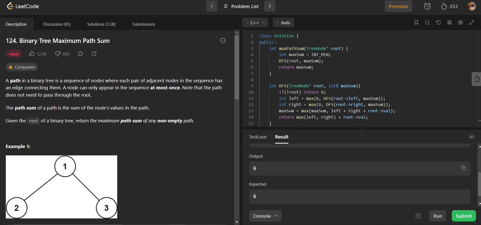Start the timer alarm clock icon
Screen dimensions: 481x225
[428, 6]
